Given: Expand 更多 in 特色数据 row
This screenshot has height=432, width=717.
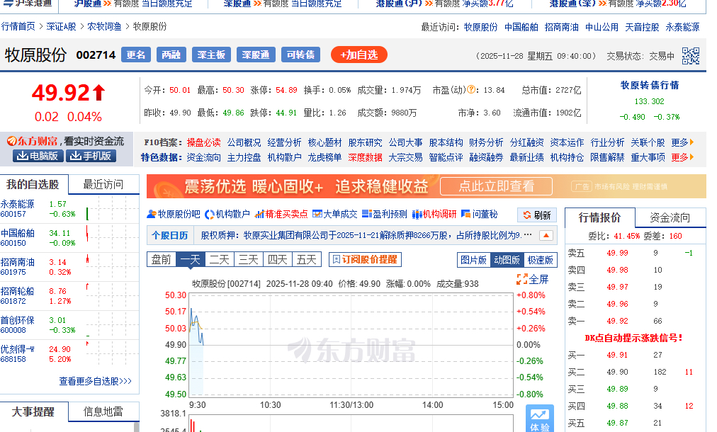Looking at the screenshot, I should coord(682,158).
